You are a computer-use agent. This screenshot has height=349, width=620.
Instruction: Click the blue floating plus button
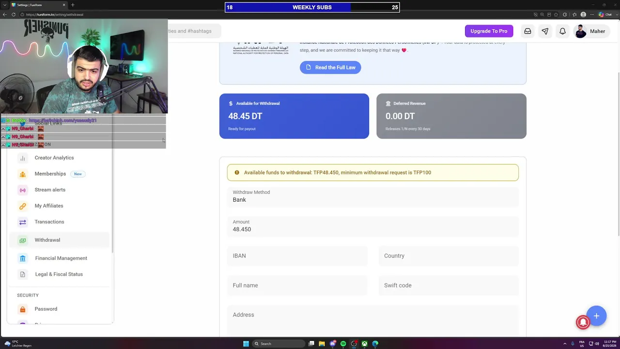click(596, 316)
